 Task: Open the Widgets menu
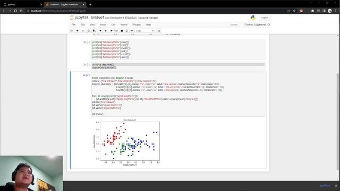(137, 25)
